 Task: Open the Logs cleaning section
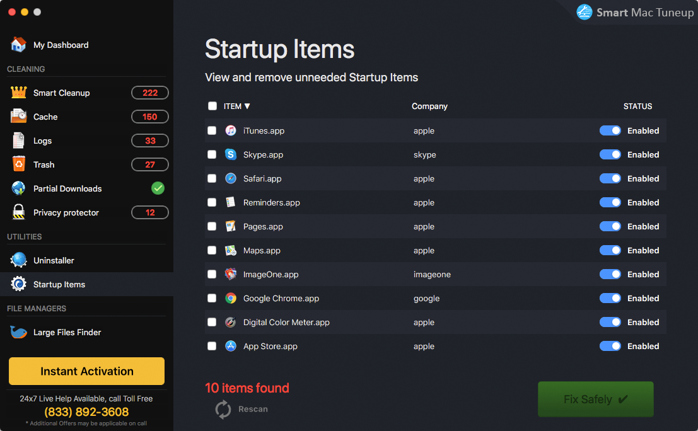[42, 141]
